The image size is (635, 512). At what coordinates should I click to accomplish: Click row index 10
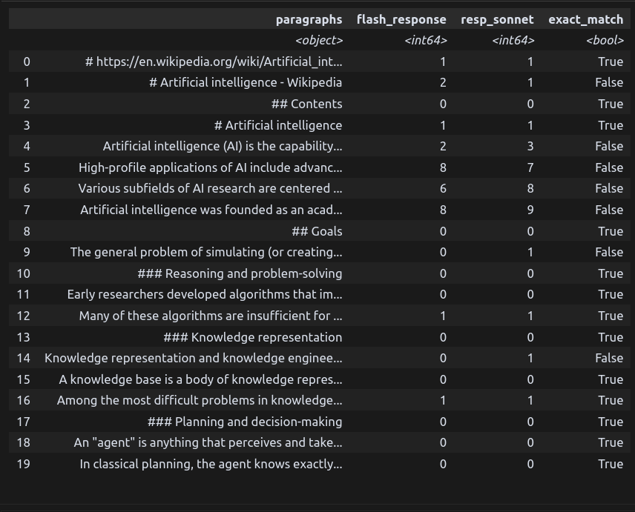pos(24,274)
